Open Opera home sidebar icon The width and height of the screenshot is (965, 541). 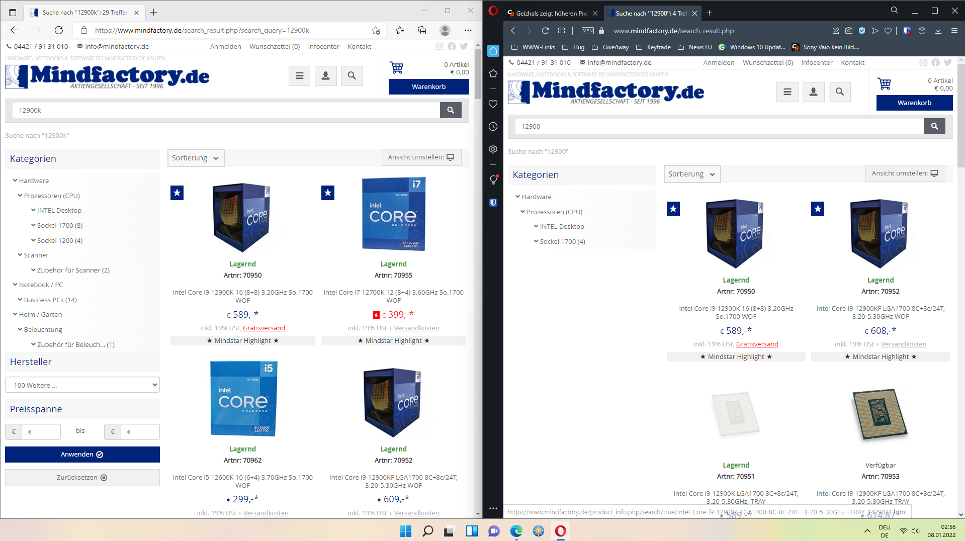(493, 51)
